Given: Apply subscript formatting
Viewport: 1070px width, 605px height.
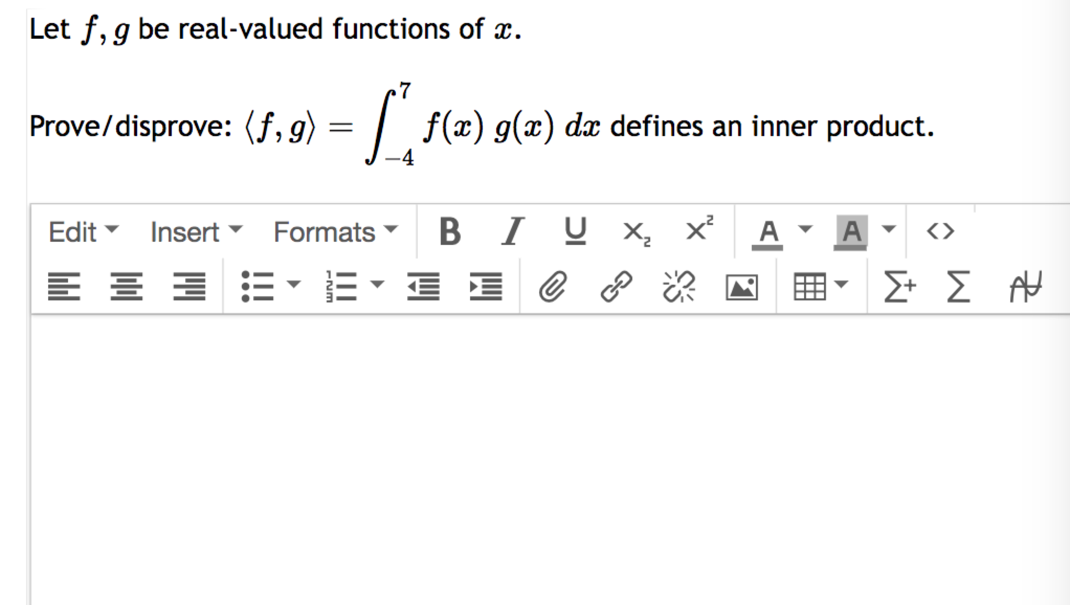Looking at the screenshot, I should click(637, 232).
